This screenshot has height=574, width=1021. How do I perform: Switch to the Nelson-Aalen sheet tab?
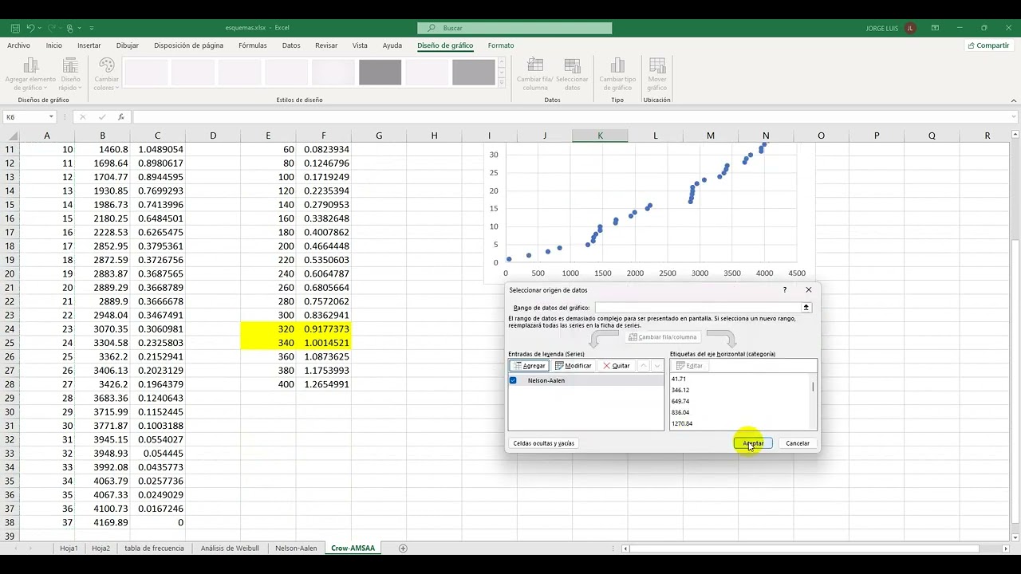point(296,548)
